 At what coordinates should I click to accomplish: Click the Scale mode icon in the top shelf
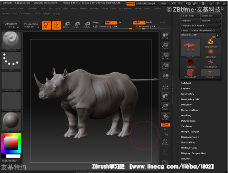pos(76,25)
